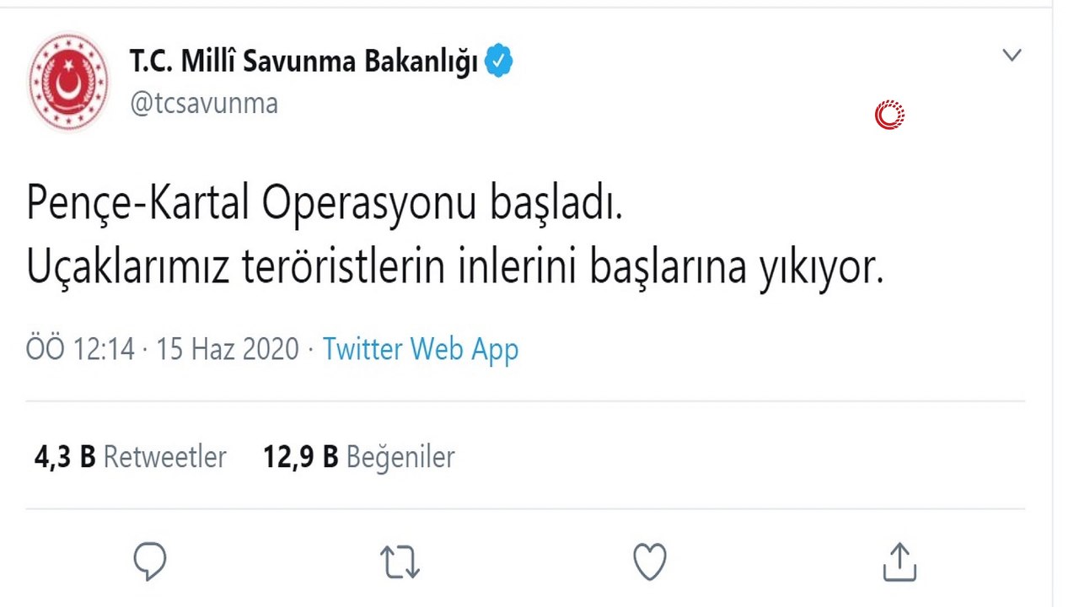Viewport: 1079px width, 607px height.
Task: Click the 'Uçaklarımız teröristlerin' tweet sentence
Action: click(455, 268)
